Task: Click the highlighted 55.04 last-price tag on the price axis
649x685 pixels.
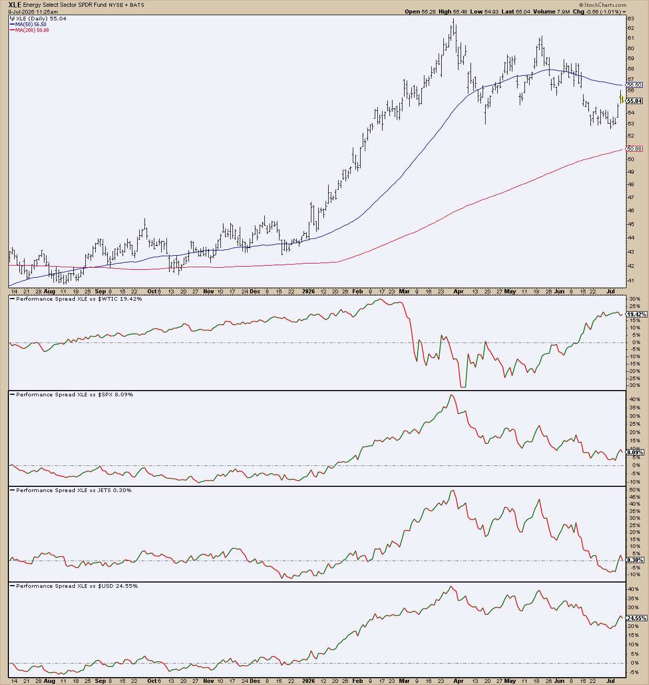Action: [x=634, y=101]
